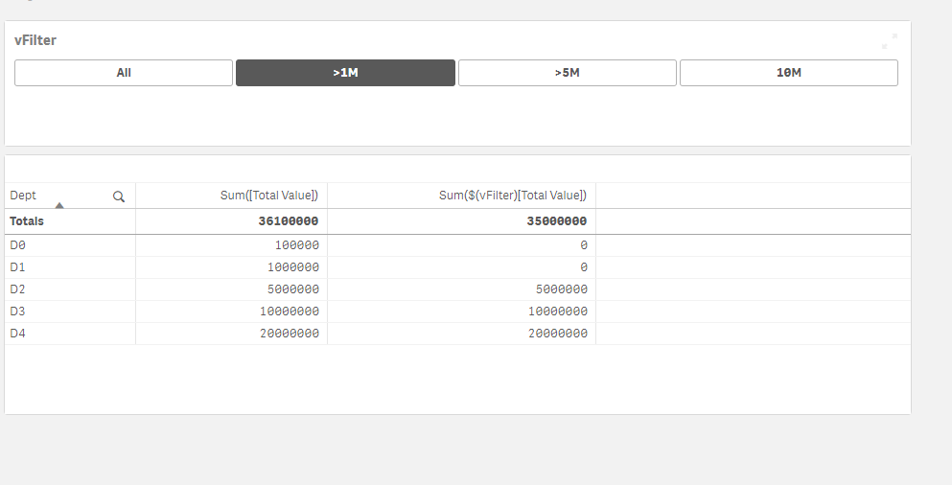The height and width of the screenshot is (485, 952).
Task: Click 5000000 in the vFilter sum column
Action: (562, 289)
